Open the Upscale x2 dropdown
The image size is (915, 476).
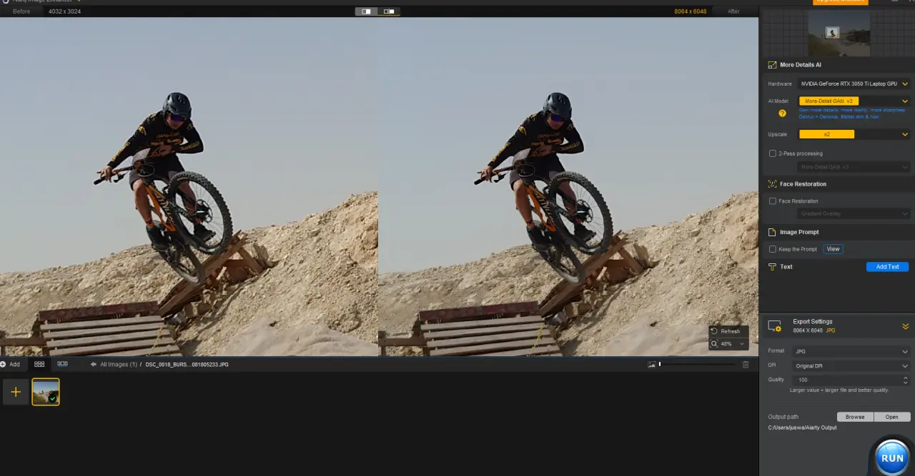tap(854, 134)
